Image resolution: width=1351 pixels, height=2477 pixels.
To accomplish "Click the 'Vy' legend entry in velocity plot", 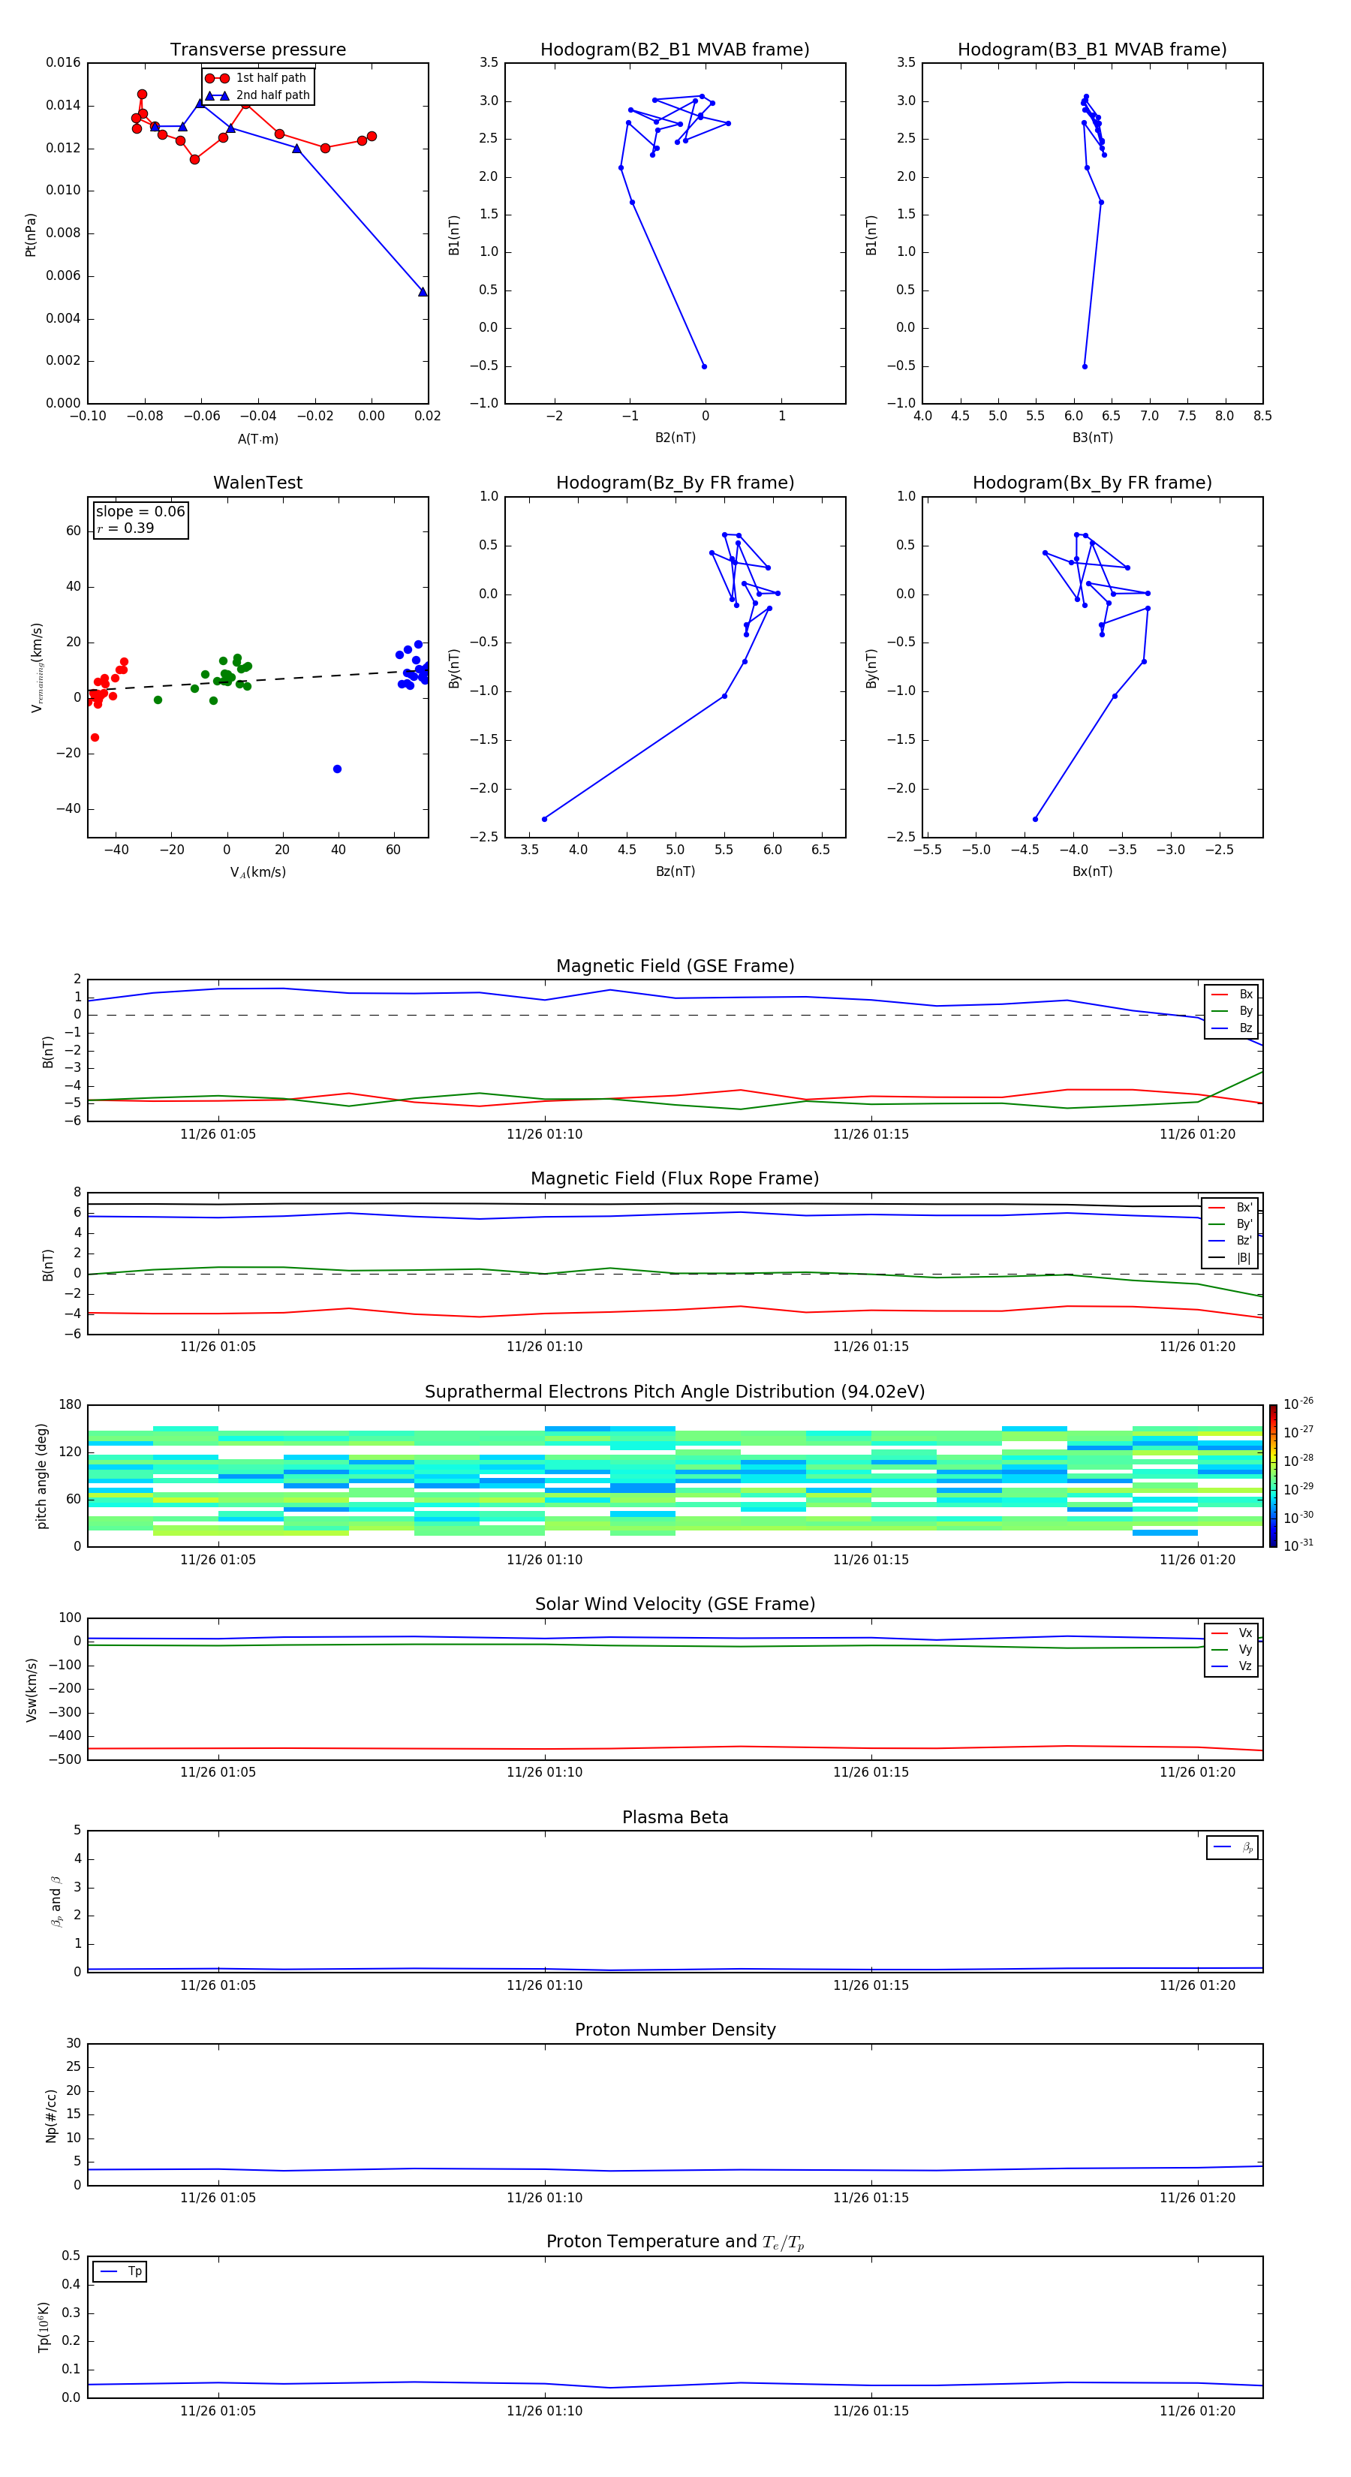I will click(x=1232, y=1649).
